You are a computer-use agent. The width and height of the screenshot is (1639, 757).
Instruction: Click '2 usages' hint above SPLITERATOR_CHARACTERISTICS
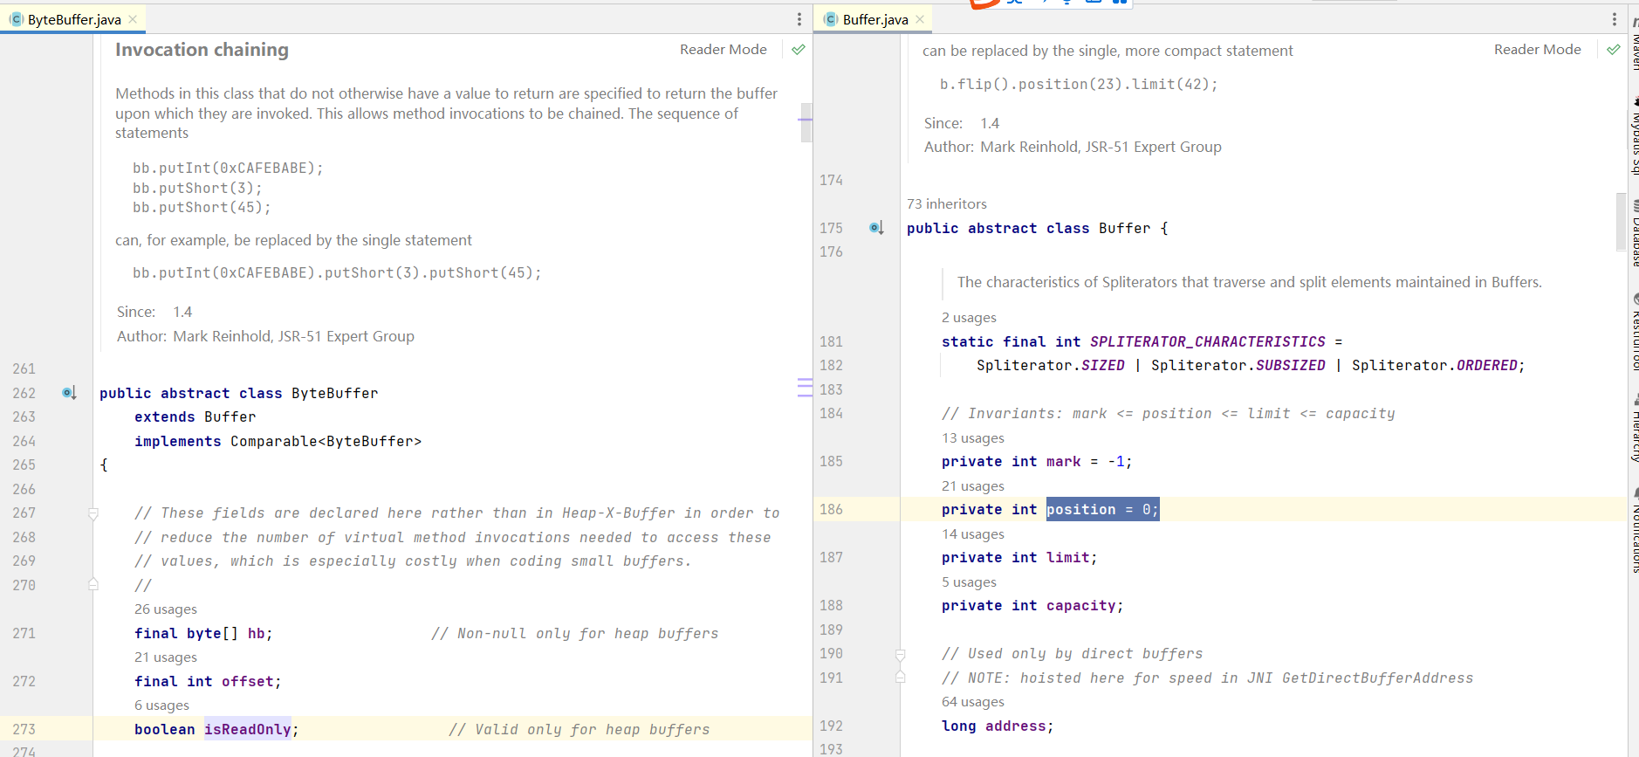[969, 318]
